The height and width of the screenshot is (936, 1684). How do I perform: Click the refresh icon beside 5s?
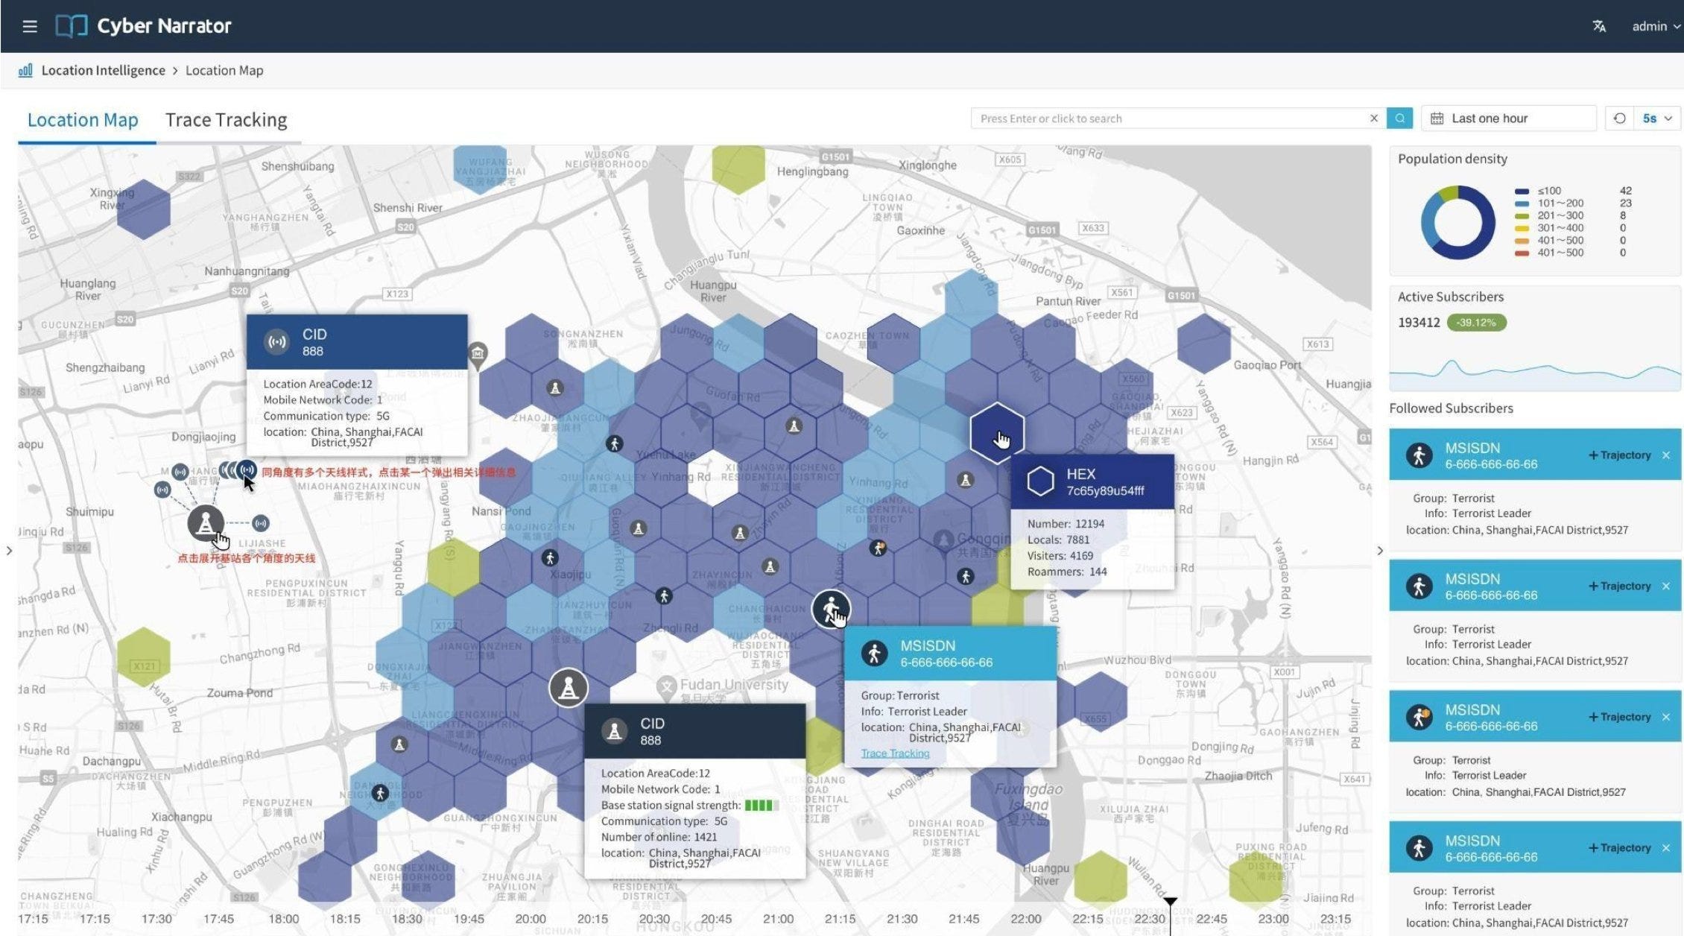pos(1619,118)
